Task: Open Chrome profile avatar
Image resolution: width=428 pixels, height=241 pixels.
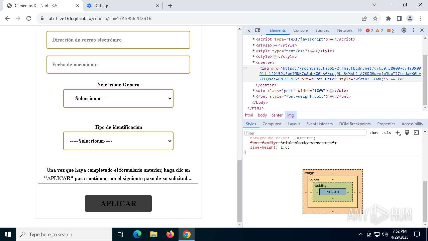Action: click(x=410, y=18)
